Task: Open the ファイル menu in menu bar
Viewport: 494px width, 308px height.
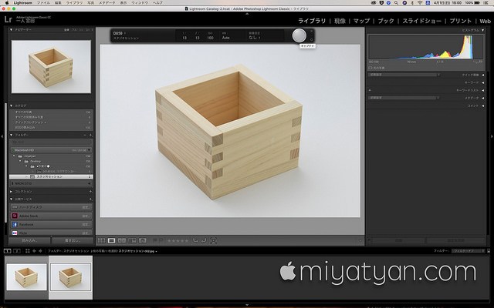Action: pos(43,3)
